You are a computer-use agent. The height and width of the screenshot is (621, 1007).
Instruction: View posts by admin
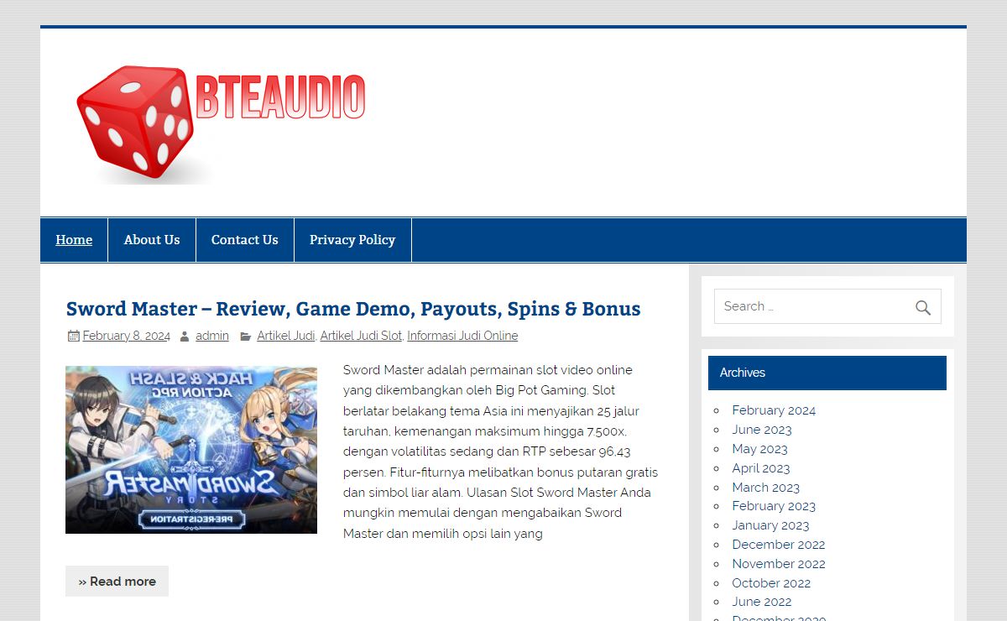pyautogui.click(x=212, y=336)
